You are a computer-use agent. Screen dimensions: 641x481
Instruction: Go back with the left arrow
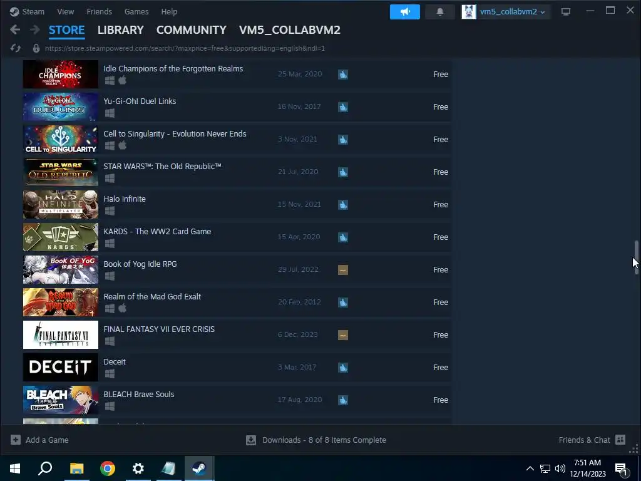15,29
